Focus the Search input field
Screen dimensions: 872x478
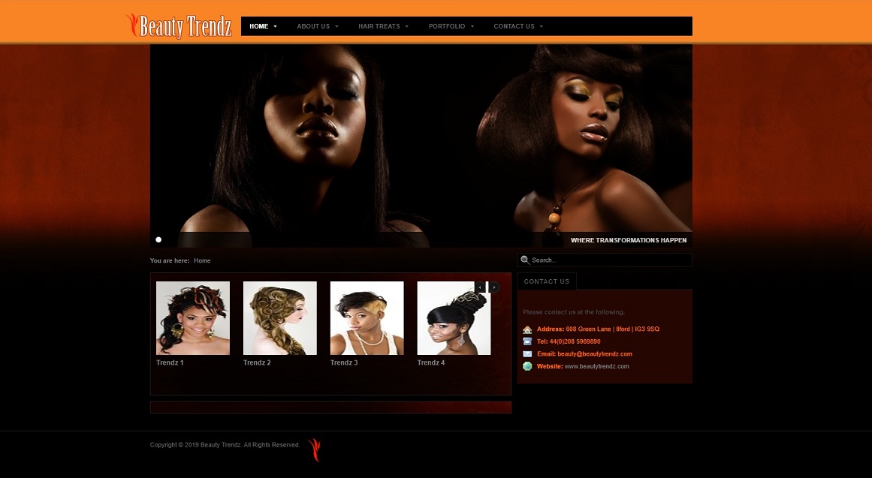coord(608,260)
